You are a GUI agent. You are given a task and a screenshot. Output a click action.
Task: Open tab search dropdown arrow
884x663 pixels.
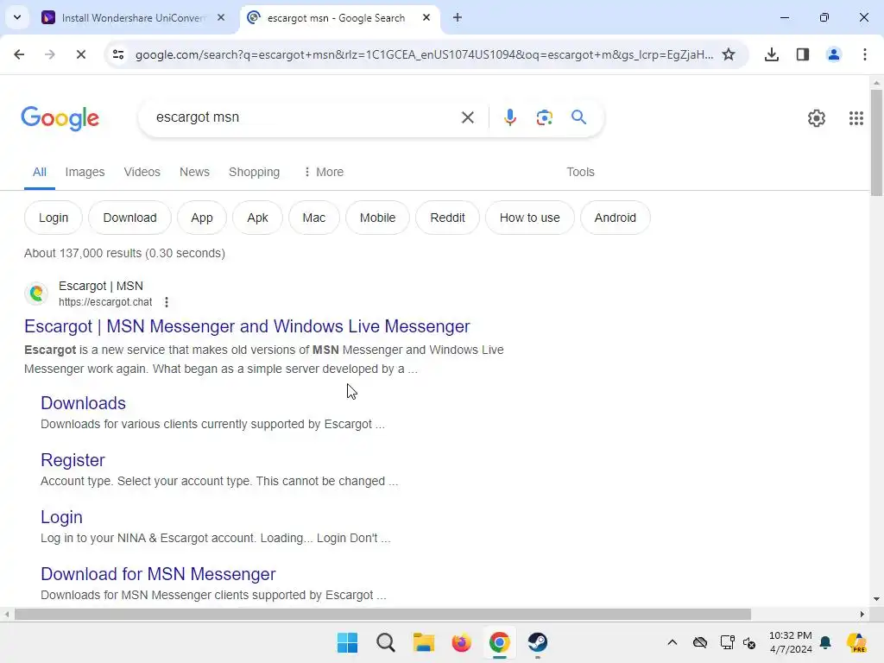click(x=17, y=17)
